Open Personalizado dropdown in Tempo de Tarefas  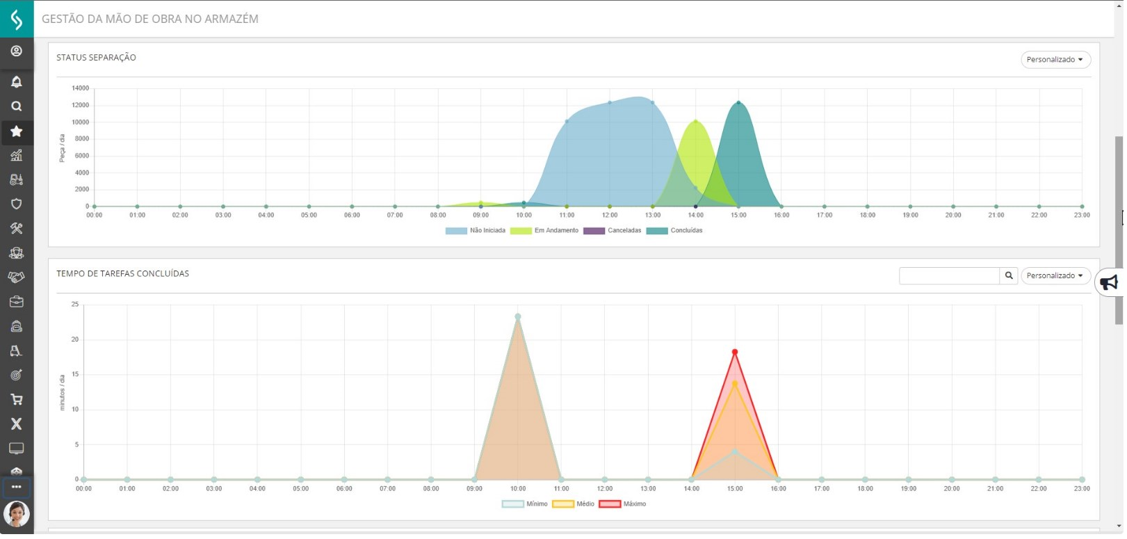(x=1055, y=276)
